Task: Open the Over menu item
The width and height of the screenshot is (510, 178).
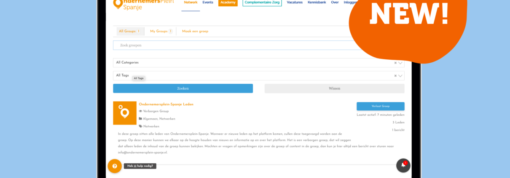Action: point(335,3)
